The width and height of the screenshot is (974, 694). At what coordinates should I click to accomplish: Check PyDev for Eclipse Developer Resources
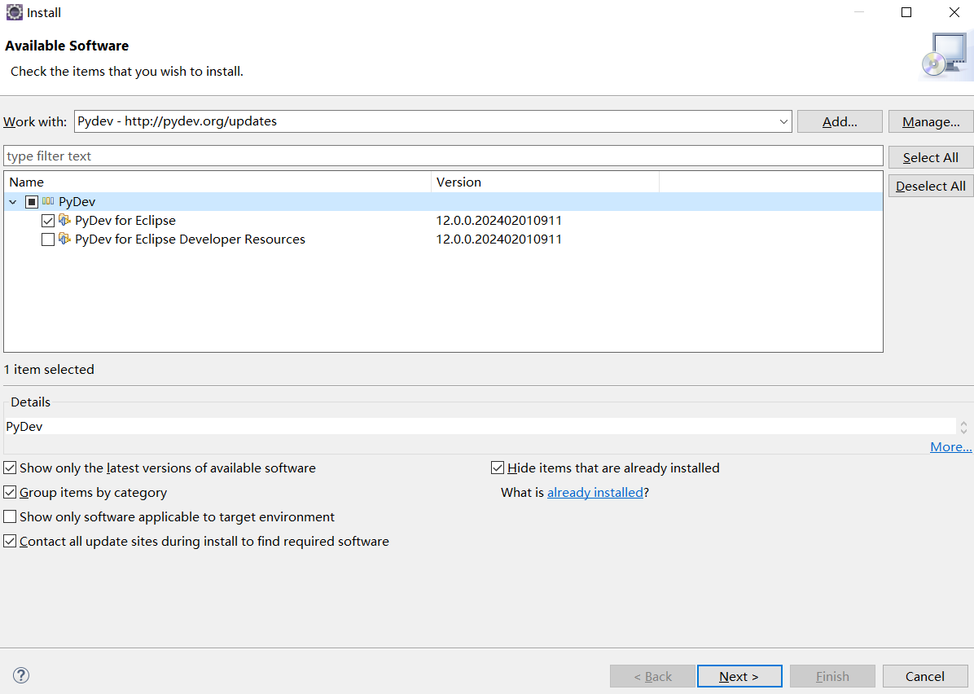pyautogui.click(x=48, y=239)
